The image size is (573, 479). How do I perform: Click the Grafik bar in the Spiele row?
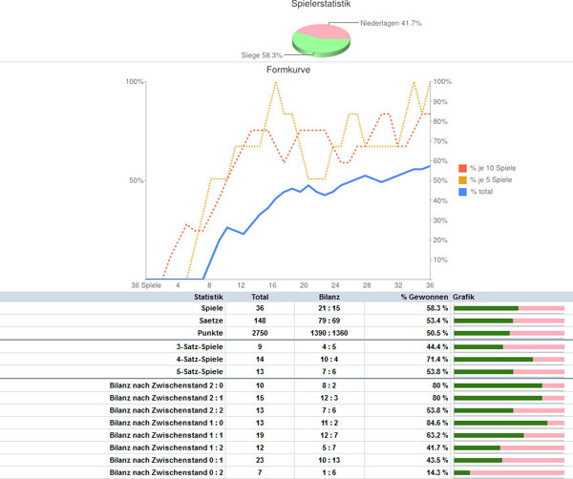point(509,308)
